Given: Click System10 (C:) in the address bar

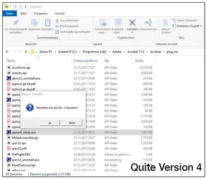Looking at the screenshot, I should pos(67,52).
